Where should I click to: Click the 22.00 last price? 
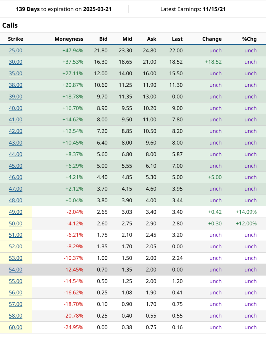tap(176, 50)
